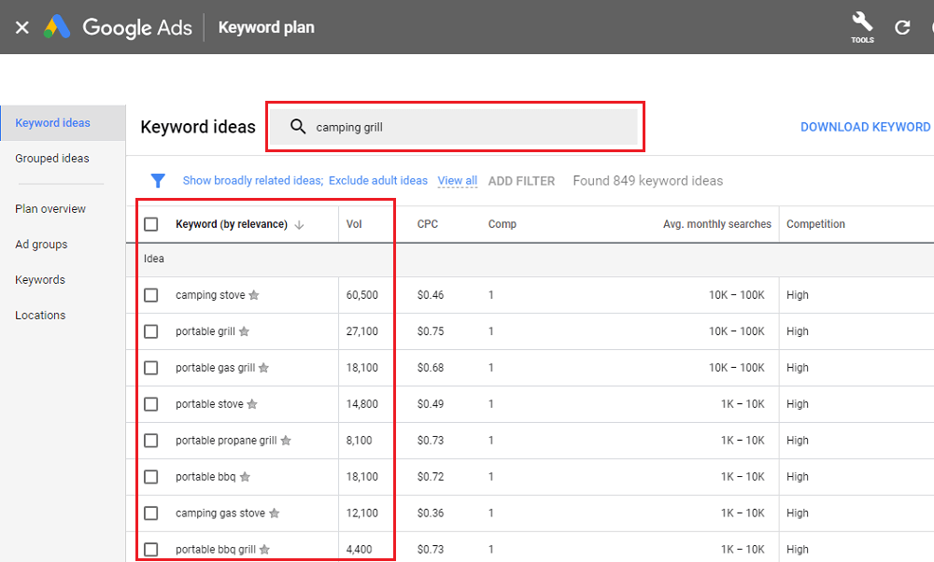Click Download Keyword link
The image size is (934, 562).
tap(866, 127)
